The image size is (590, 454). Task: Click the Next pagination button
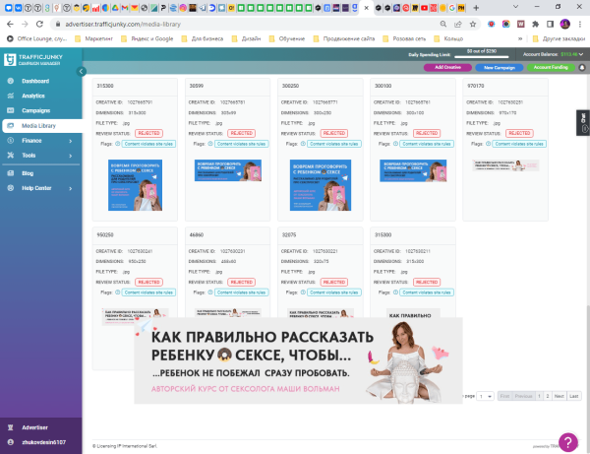(x=559, y=396)
